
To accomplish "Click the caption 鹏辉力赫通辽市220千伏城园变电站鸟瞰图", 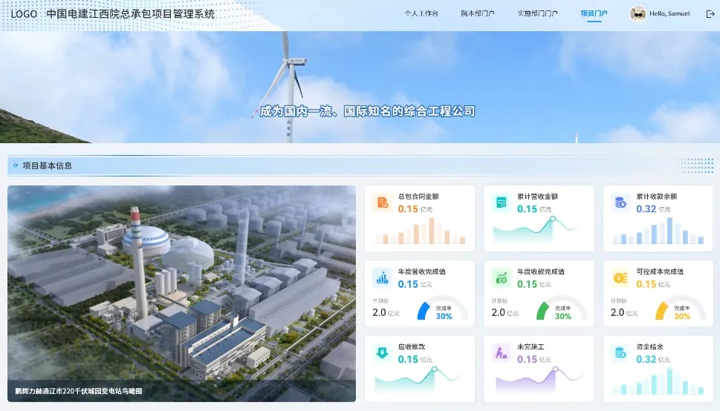I will pos(79,391).
